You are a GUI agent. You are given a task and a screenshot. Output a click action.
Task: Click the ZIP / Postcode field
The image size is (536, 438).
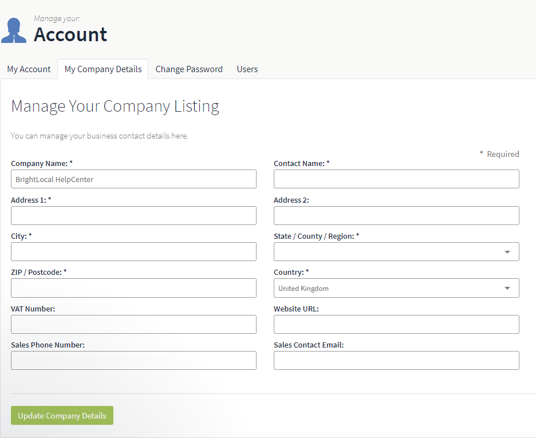(133, 288)
